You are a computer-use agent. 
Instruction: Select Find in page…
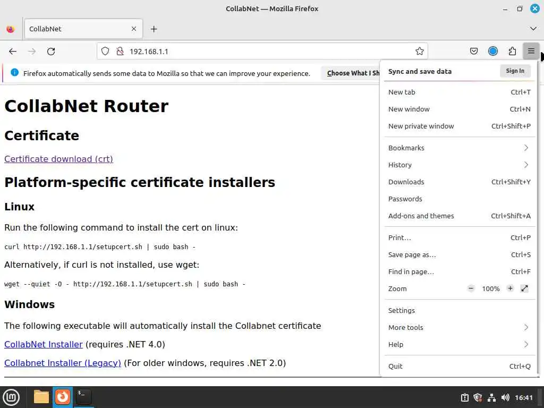[460, 271]
